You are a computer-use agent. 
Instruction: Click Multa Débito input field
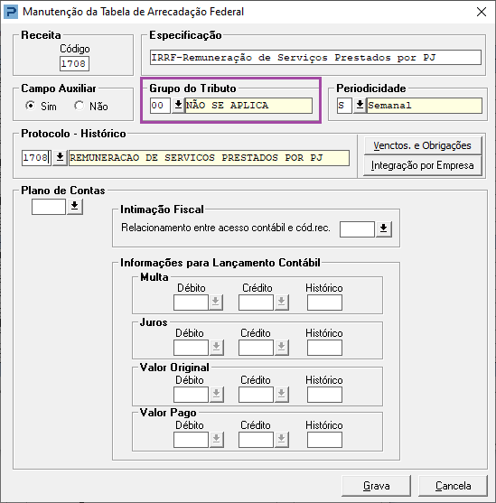(x=191, y=303)
